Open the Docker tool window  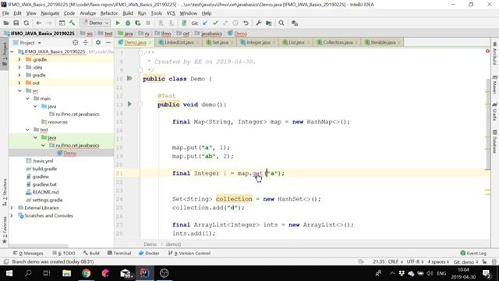(149, 253)
